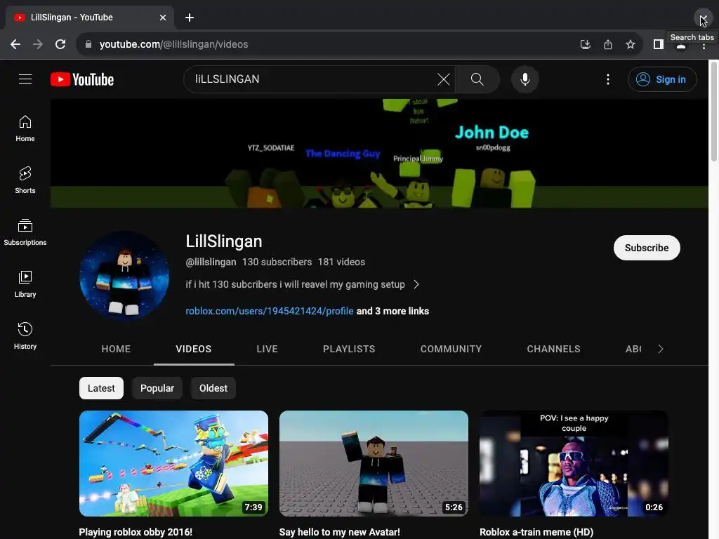Clear the search box text
This screenshot has width=719, height=539.
coord(444,79)
